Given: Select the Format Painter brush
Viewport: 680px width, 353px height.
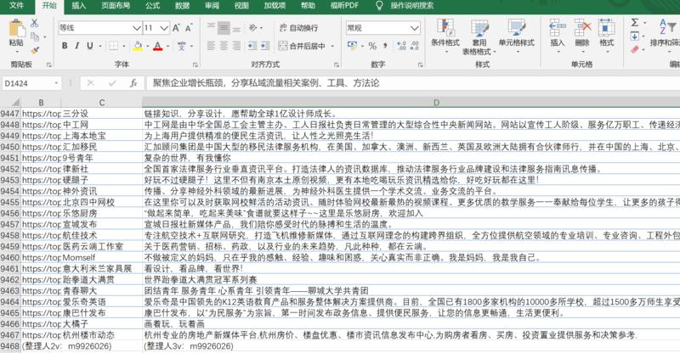Looking at the screenshot, I should pyautogui.click(x=35, y=51).
